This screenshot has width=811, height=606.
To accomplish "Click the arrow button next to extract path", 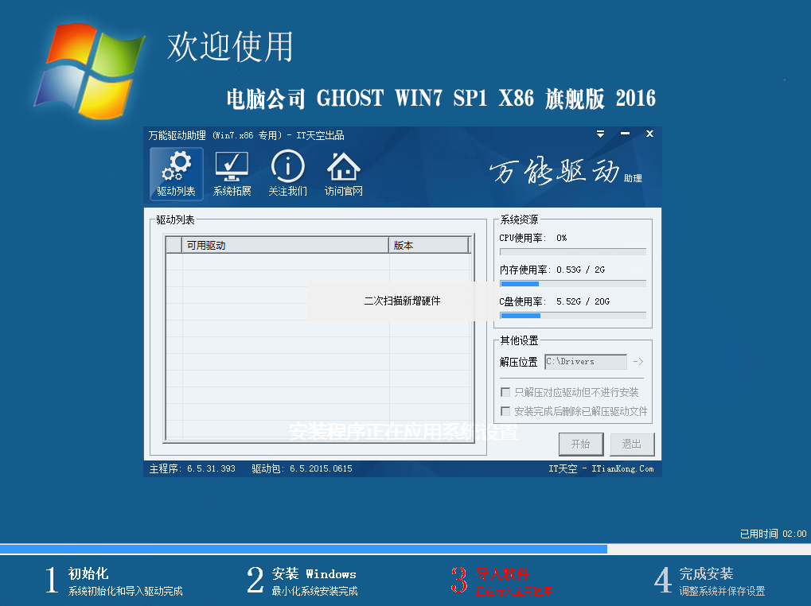I will click(638, 362).
